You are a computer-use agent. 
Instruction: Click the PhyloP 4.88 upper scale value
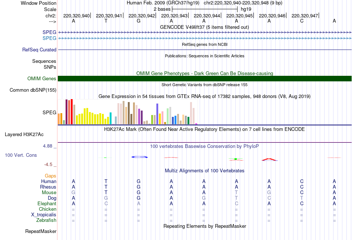click(47, 146)
